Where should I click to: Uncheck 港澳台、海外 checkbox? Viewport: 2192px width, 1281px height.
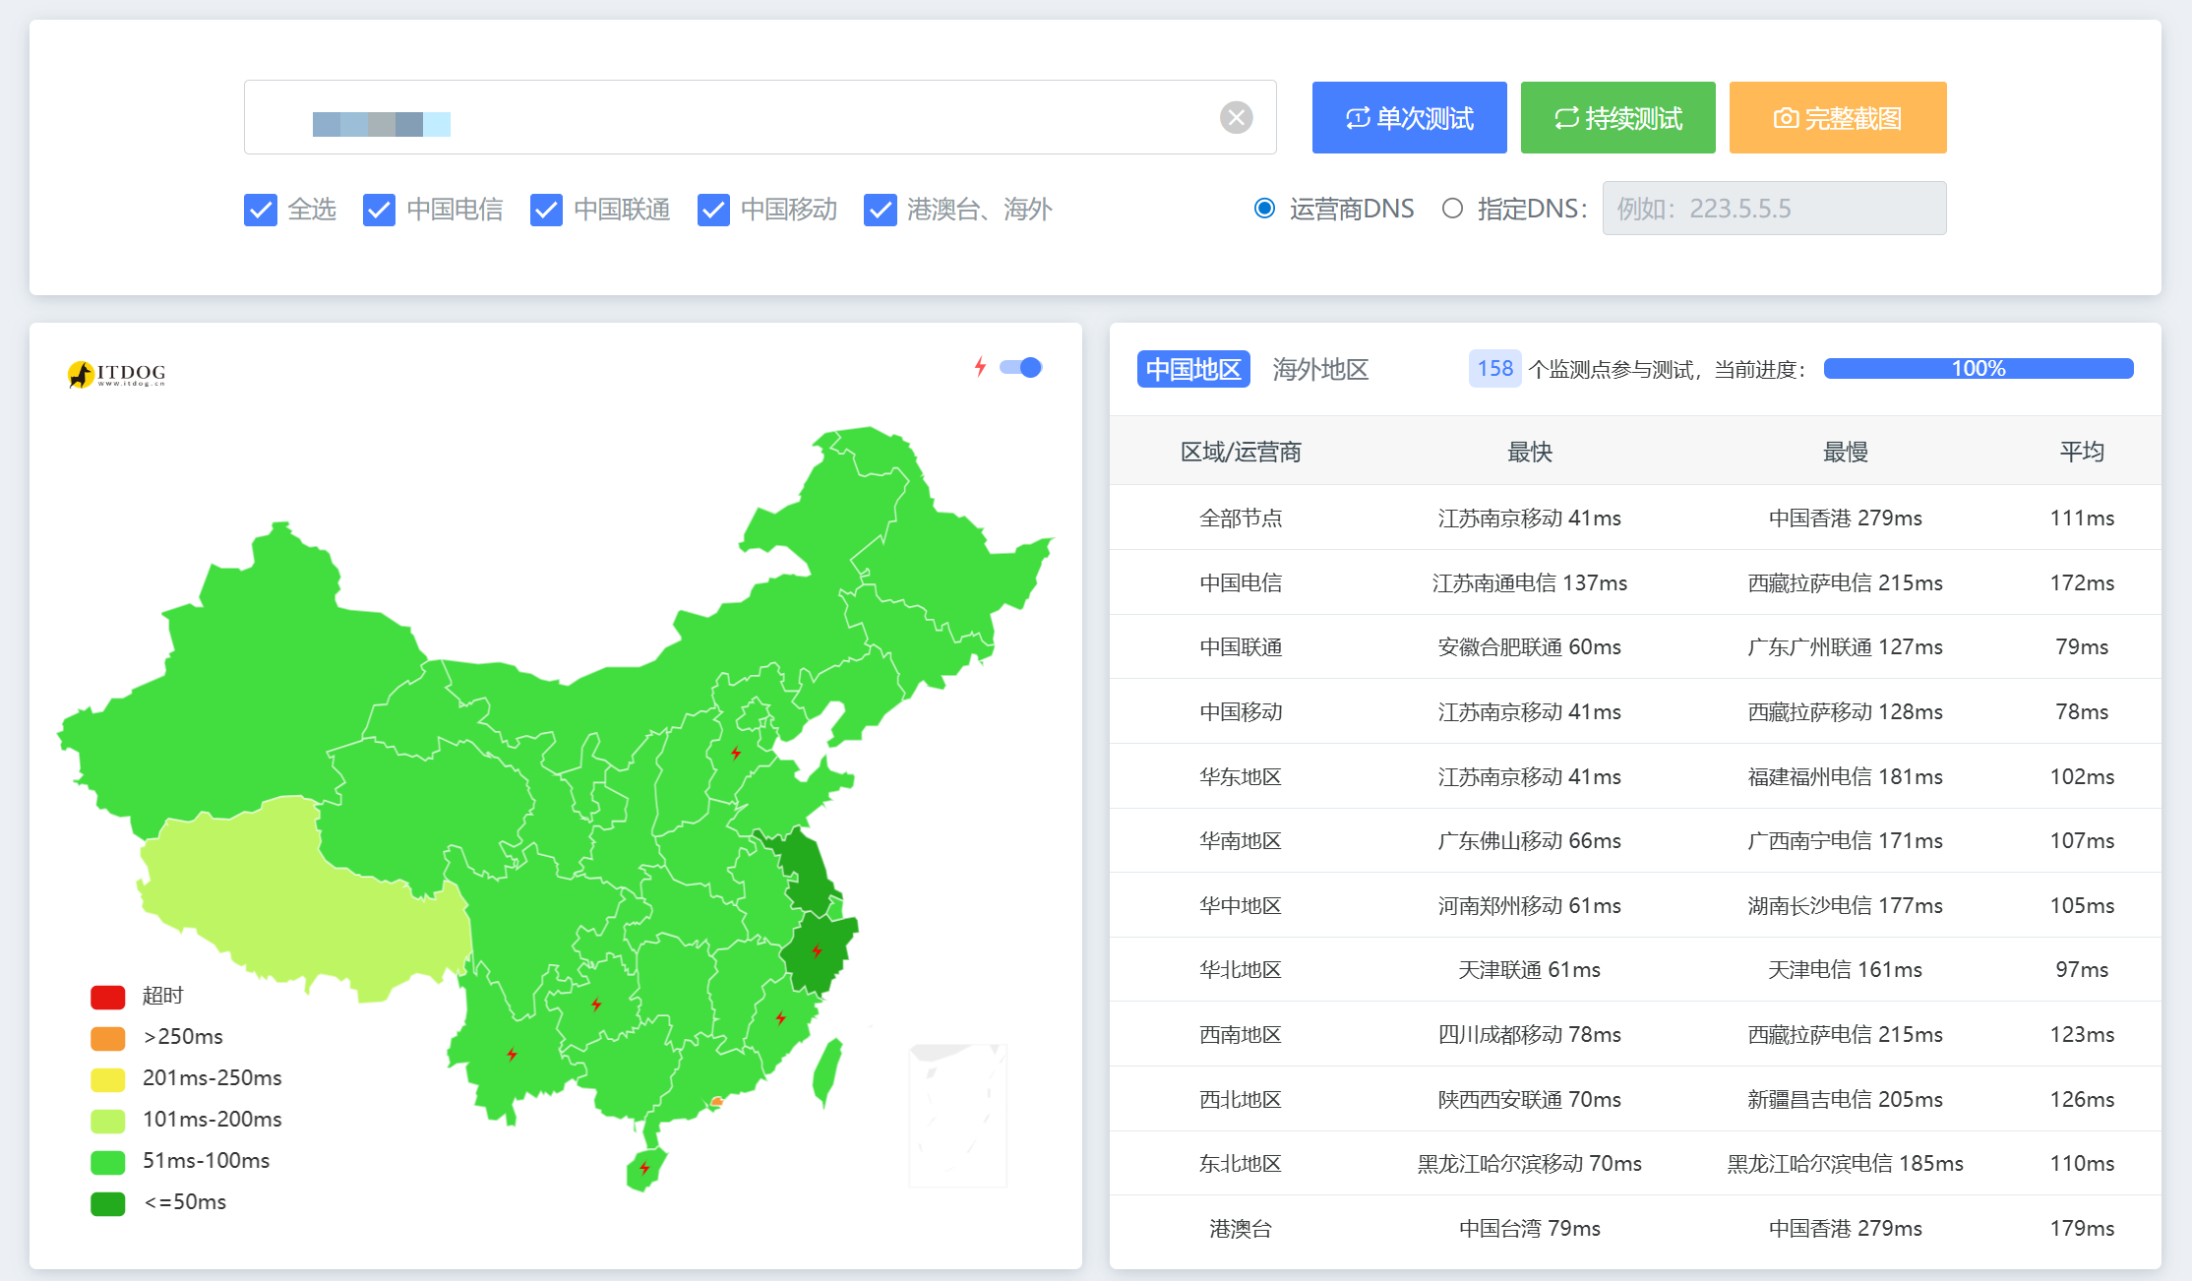(x=881, y=210)
